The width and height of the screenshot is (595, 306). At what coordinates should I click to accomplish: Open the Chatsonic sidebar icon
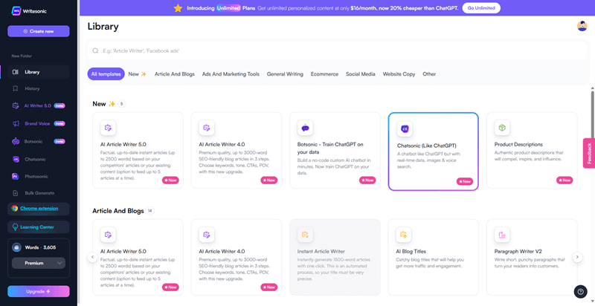coord(15,159)
